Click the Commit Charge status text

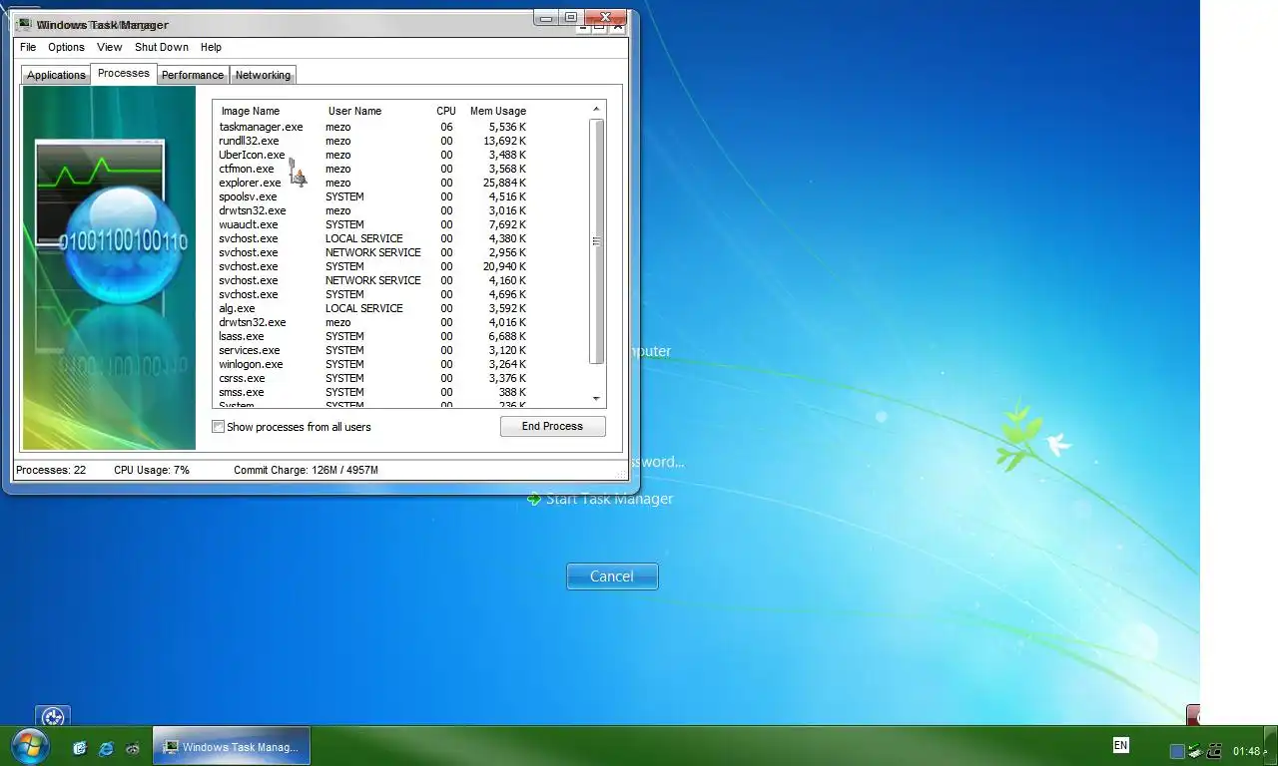[306, 470]
